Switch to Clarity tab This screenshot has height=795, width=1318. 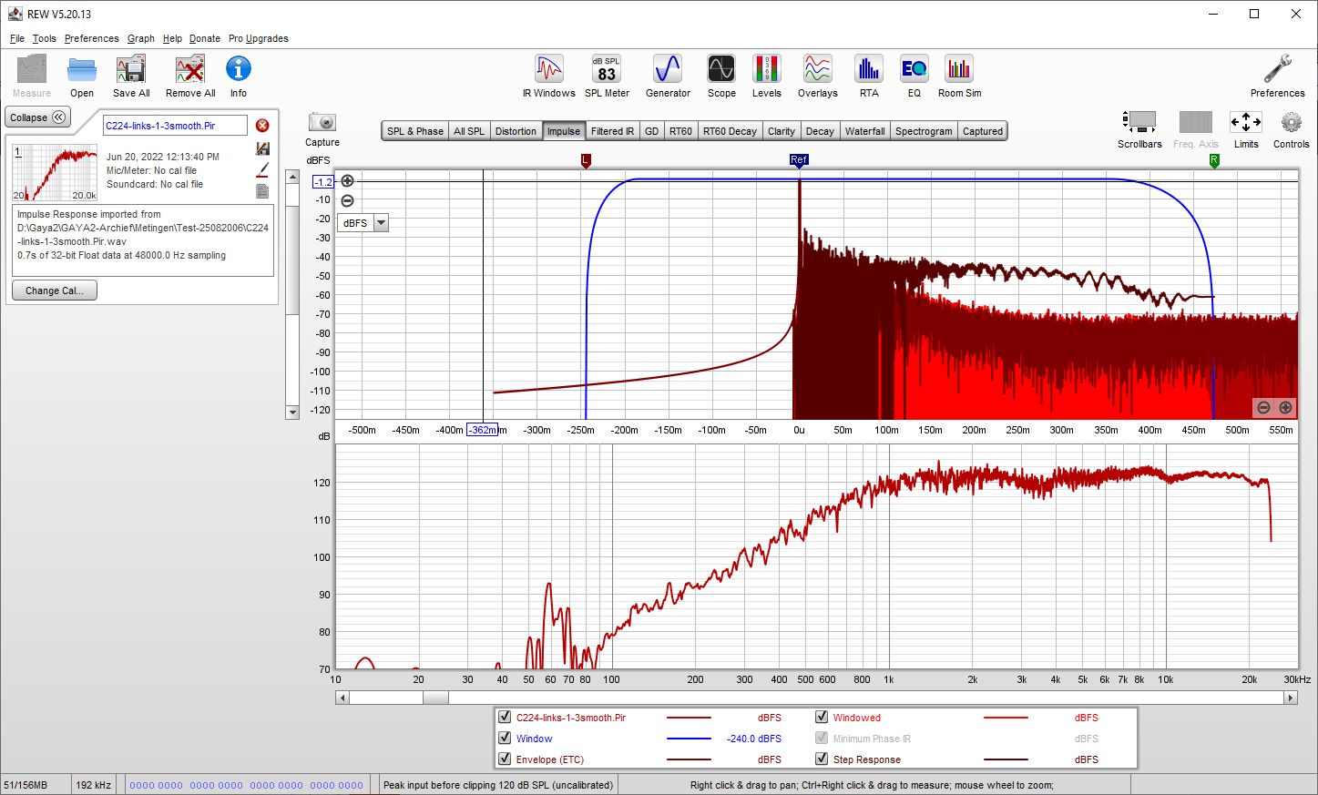pos(782,131)
